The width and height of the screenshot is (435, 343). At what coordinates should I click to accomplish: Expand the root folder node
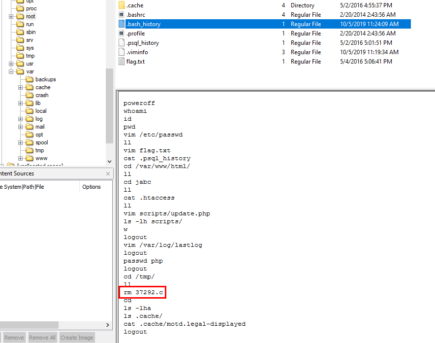point(11,16)
